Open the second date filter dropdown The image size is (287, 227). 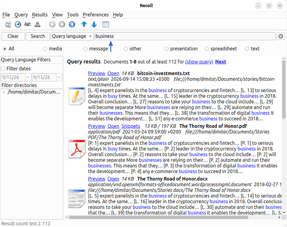point(59,78)
